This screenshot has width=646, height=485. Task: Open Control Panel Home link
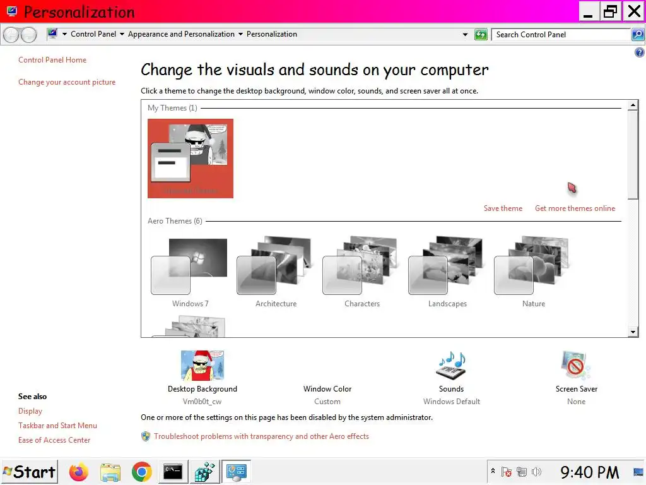(52, 60)
